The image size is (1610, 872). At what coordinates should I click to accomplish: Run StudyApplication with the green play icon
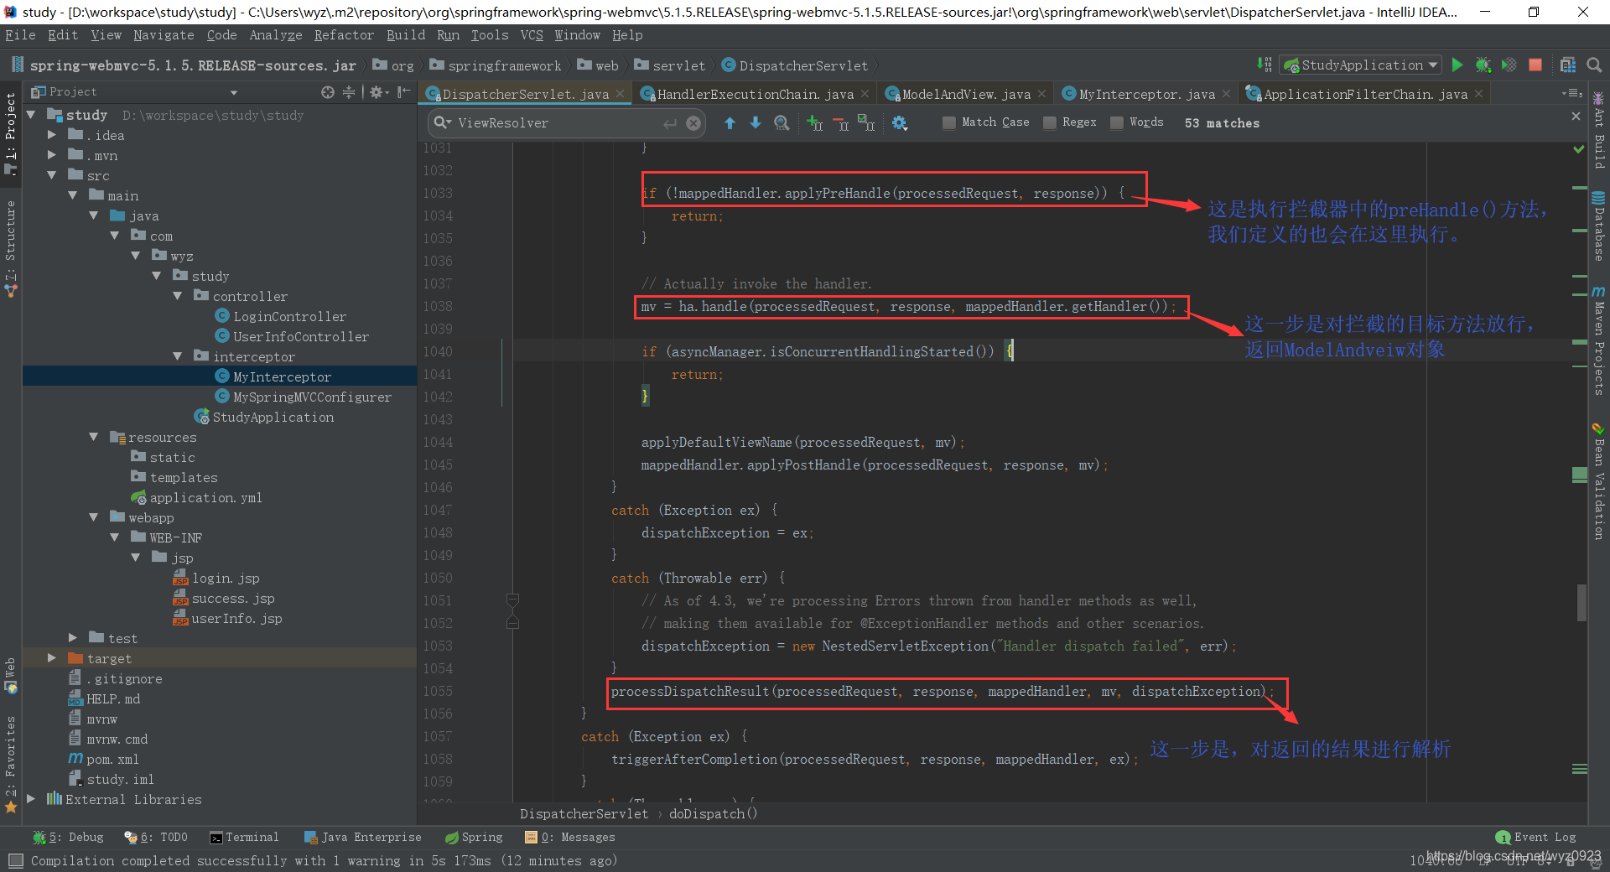(1457, 65)
